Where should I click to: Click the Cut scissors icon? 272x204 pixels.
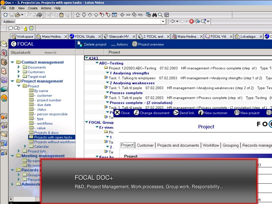tap(49, 15)
